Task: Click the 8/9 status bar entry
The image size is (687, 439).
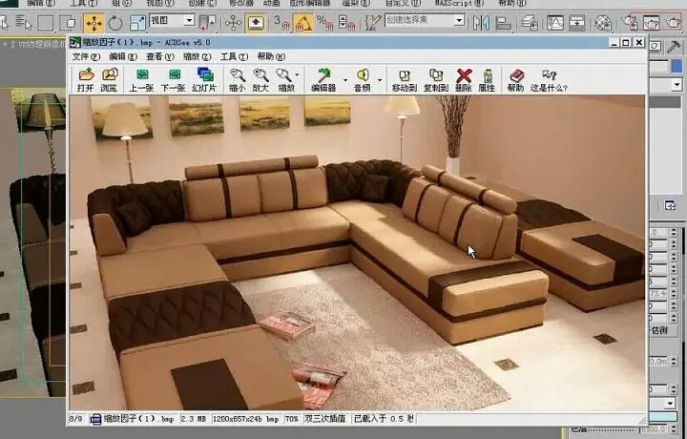Action: point(75,419)
